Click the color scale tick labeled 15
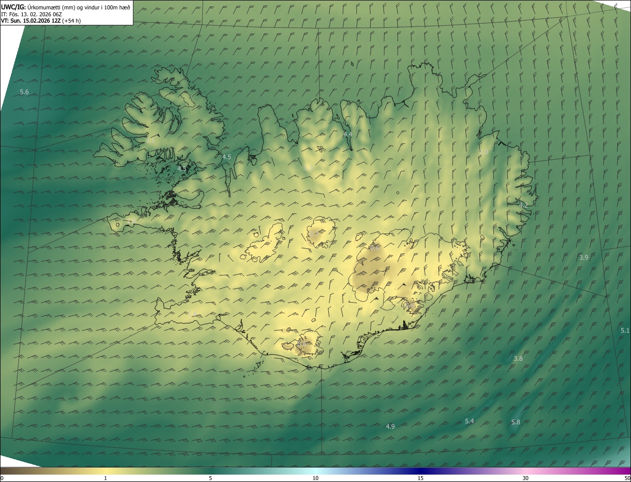Image resolution: width=631 pixels, height=482 pixels. (x=421, y=478)
